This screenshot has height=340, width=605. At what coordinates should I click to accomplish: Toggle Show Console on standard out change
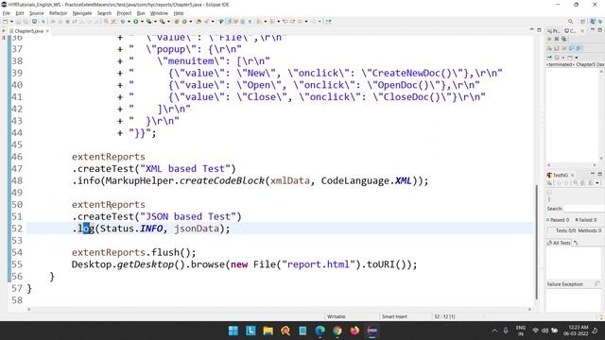tap(571, 48)
